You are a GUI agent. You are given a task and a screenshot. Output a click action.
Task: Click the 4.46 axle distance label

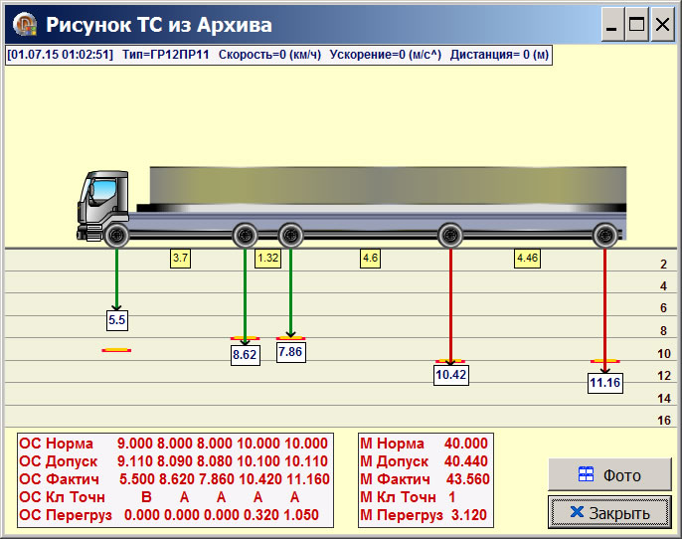[x=527, y=259]
